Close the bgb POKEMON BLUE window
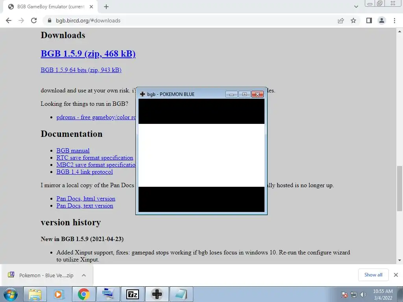Image resolution: width=403 pixels, height=302 pixels. [x=257, y=94]
